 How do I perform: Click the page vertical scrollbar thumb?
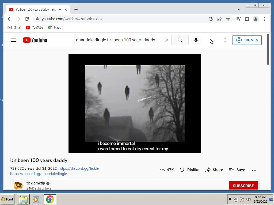pyautogui.click(x=268, y=49)
